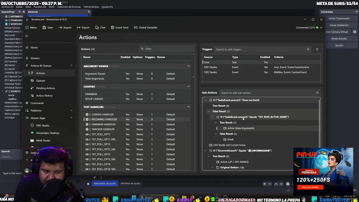Open the Chat bubble icon
This screenshot has width=359, height=202.
tap(97, 27)
